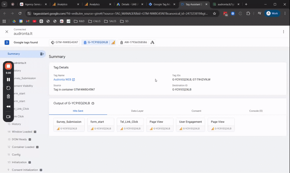Click the Google Ads logo icon

[x=152, y=42]
